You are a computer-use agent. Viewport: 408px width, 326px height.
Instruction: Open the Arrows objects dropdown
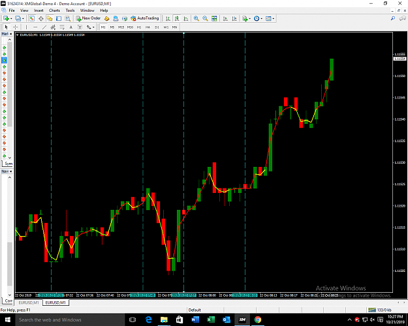[91, 27]
